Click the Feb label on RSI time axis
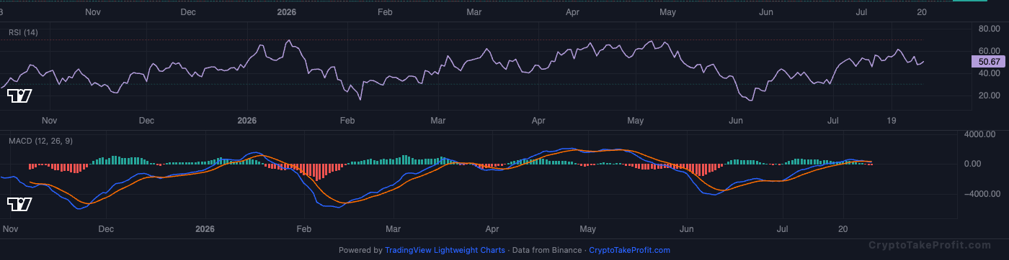This screenshot has height=260, width=1009. (x=348, y=121)
